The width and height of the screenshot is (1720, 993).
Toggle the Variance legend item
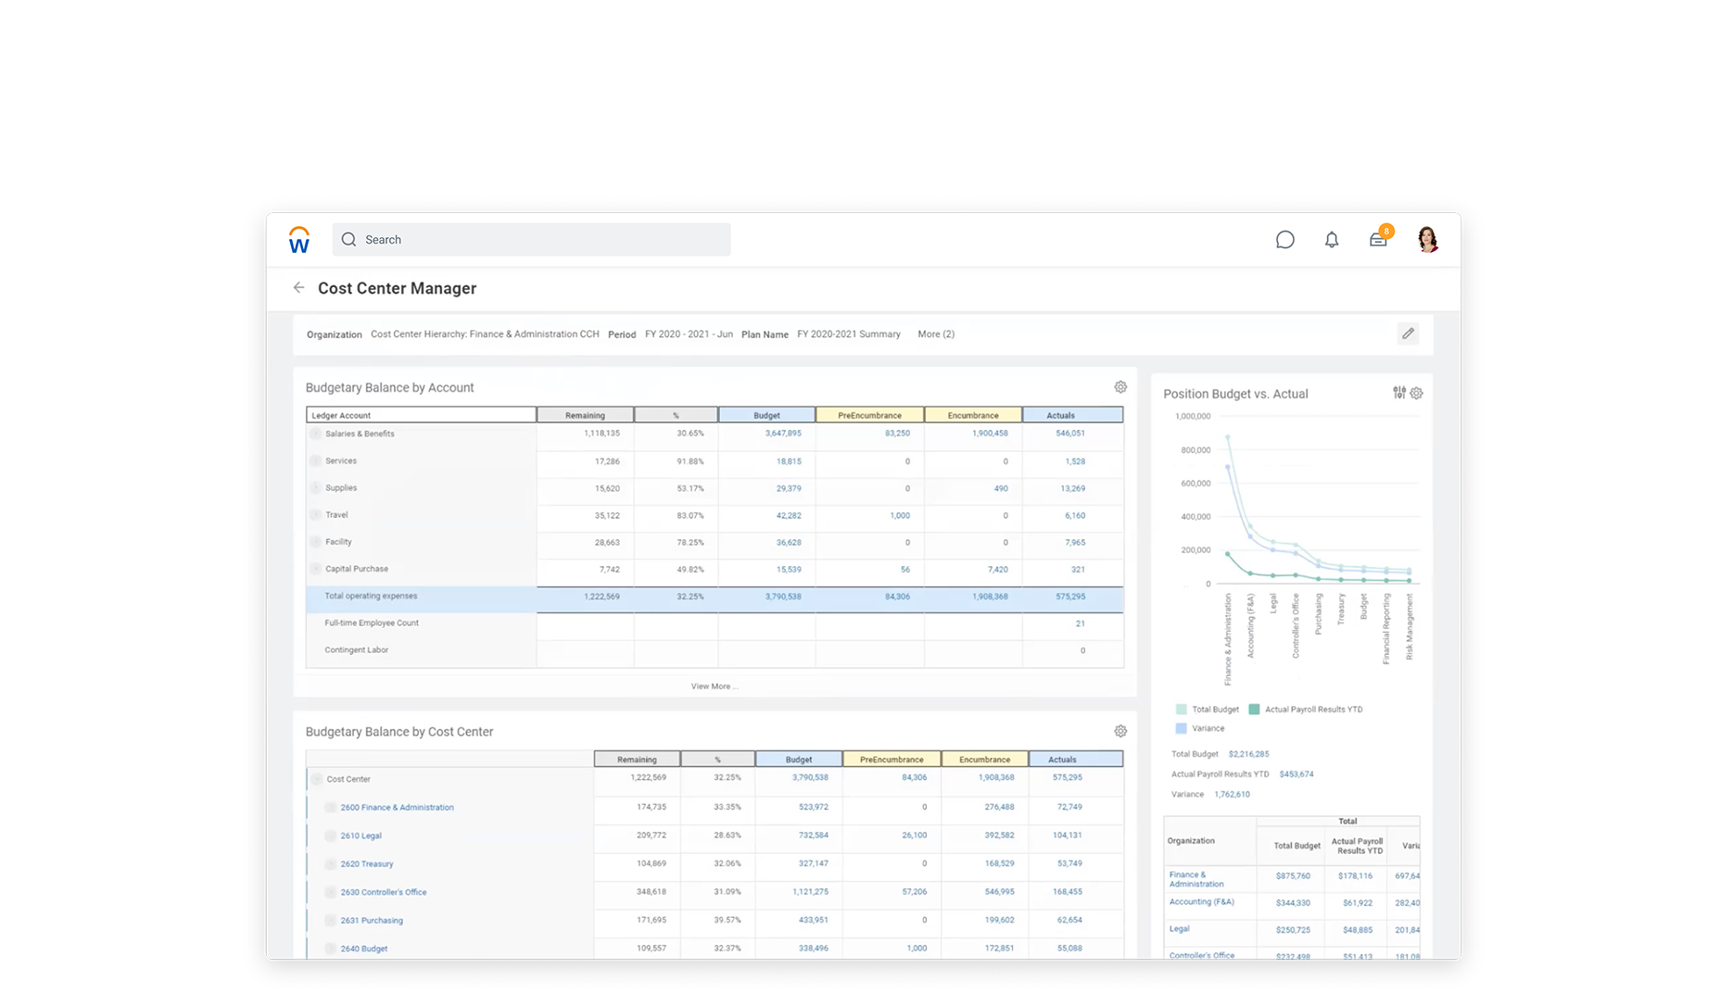[1203, 728]
